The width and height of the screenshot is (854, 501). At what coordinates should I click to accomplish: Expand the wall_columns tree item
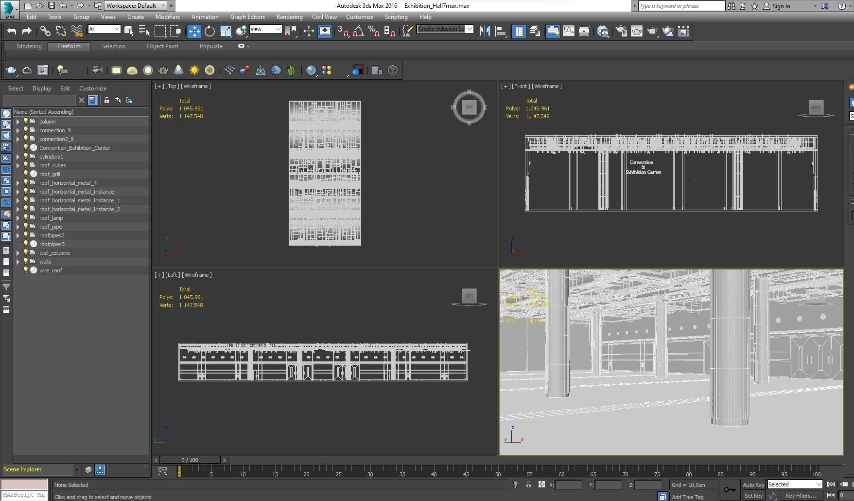tap(18, 253)
